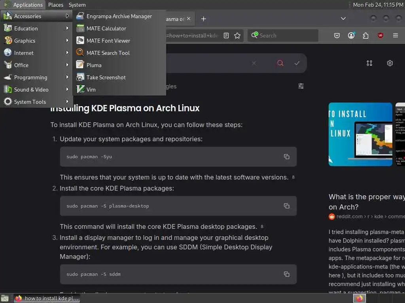Viewport: 405px width, 303px height.
Task: Expand the Accessories submenu arrow
Action: (x=67, y=16)
